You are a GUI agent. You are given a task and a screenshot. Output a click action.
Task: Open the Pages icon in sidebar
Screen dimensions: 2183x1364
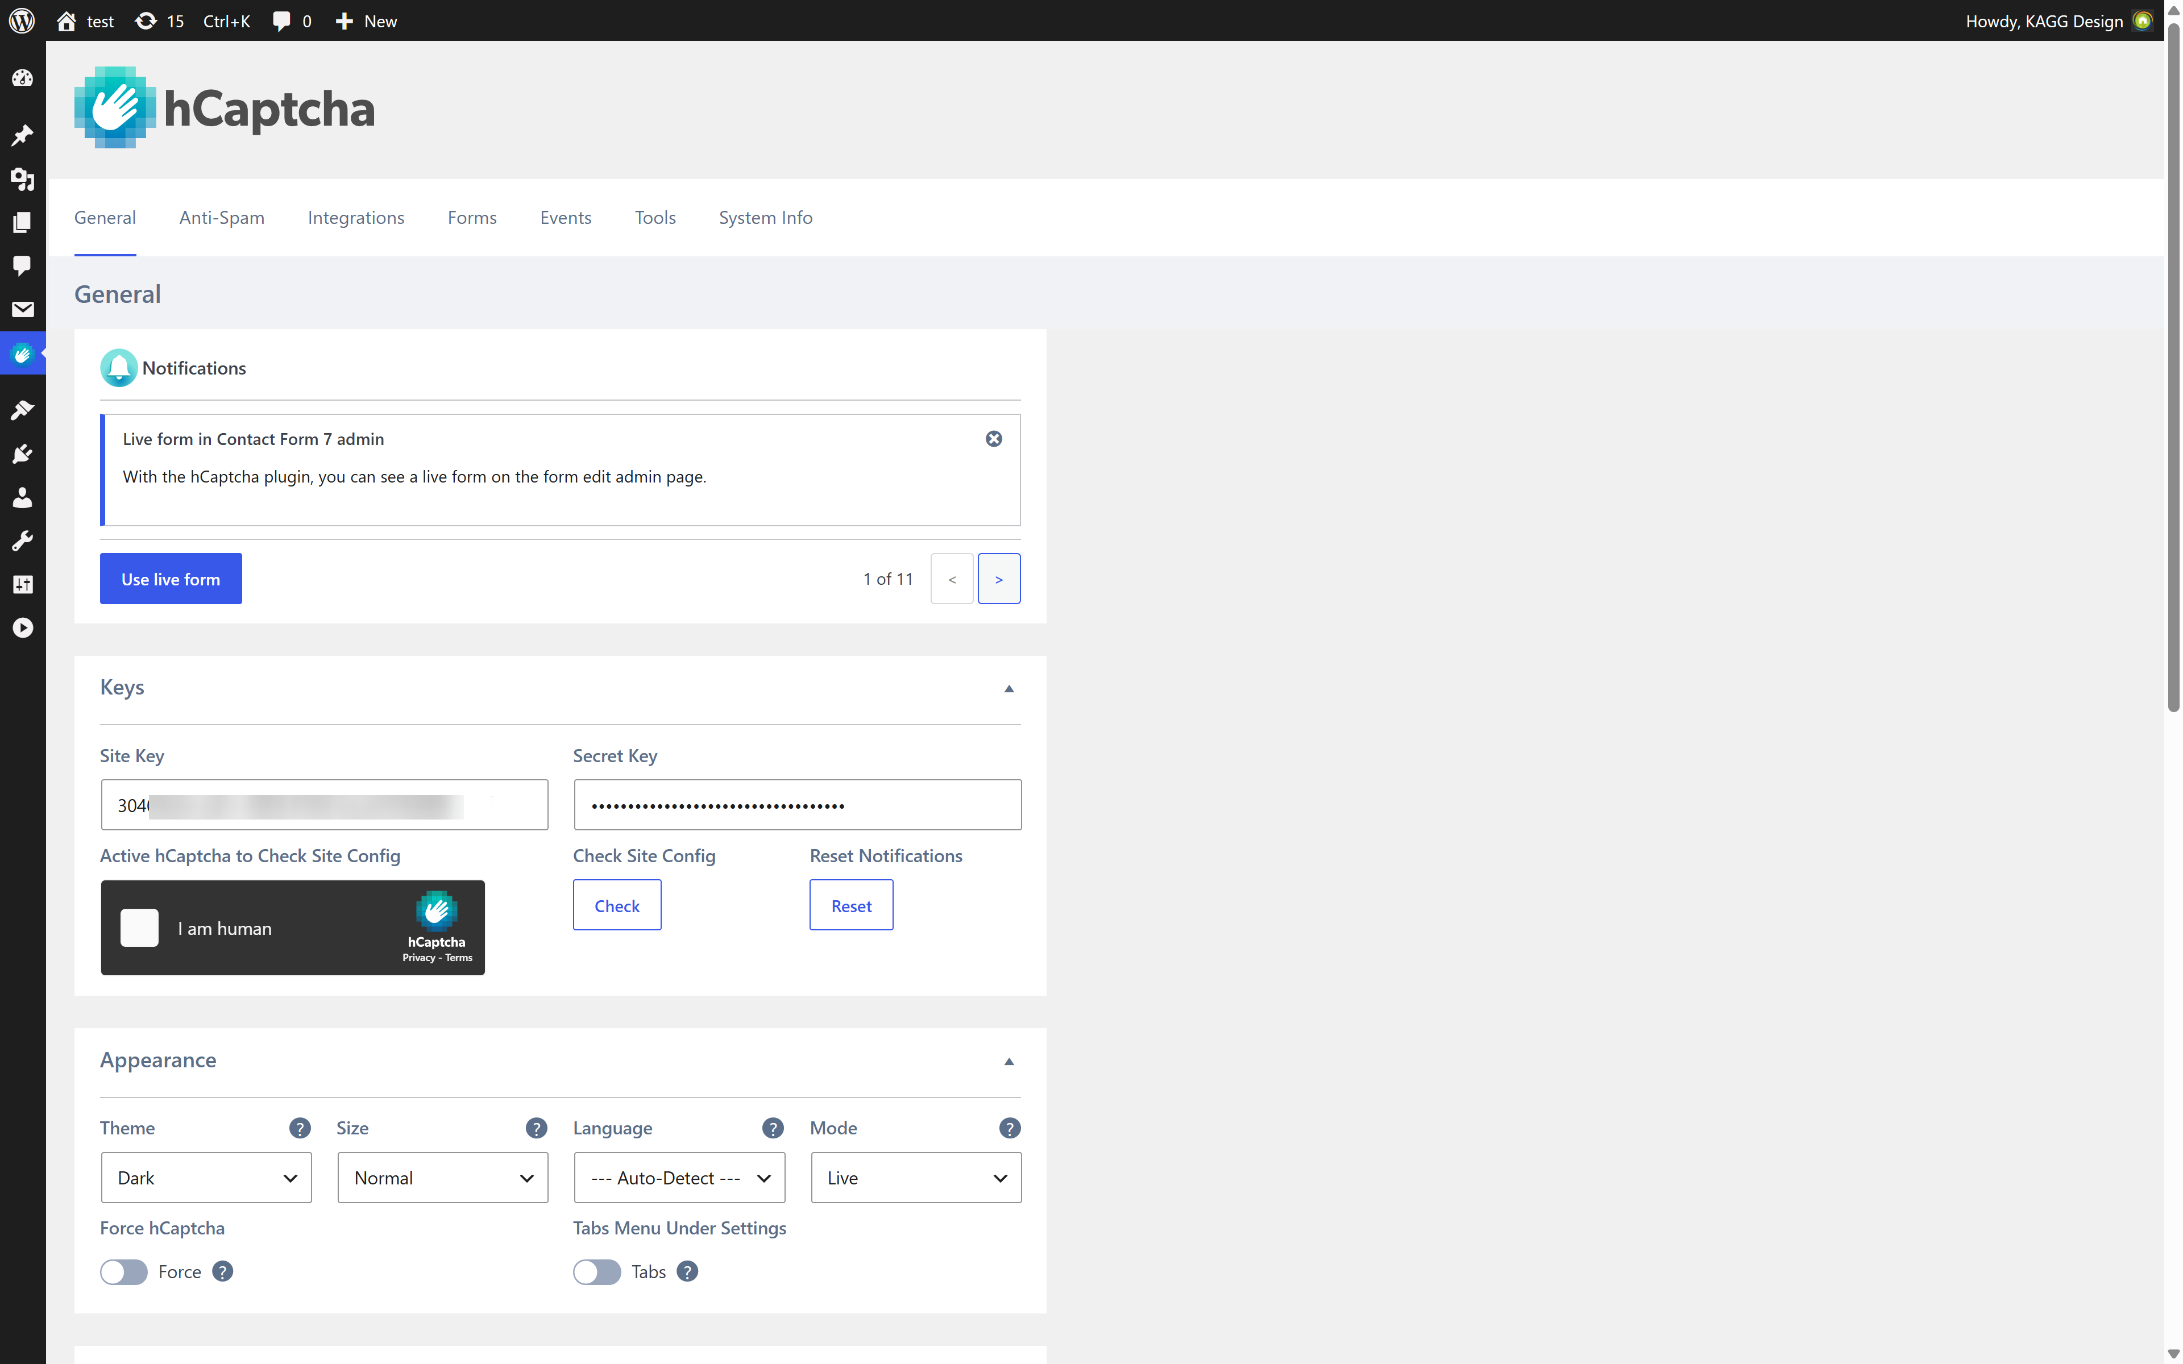[23, 222]
